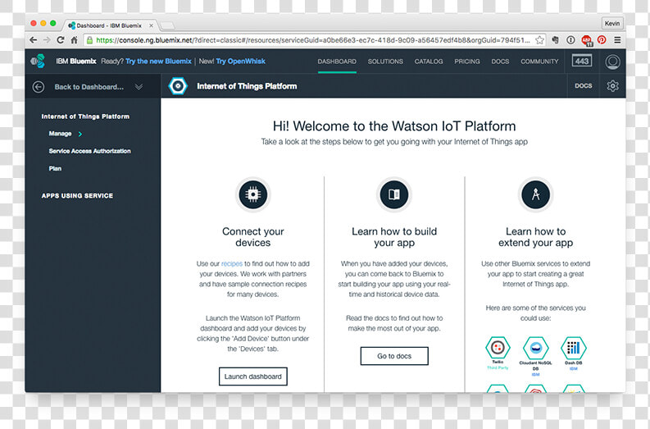Click the Launch dashboard button

tap(253, 377)
